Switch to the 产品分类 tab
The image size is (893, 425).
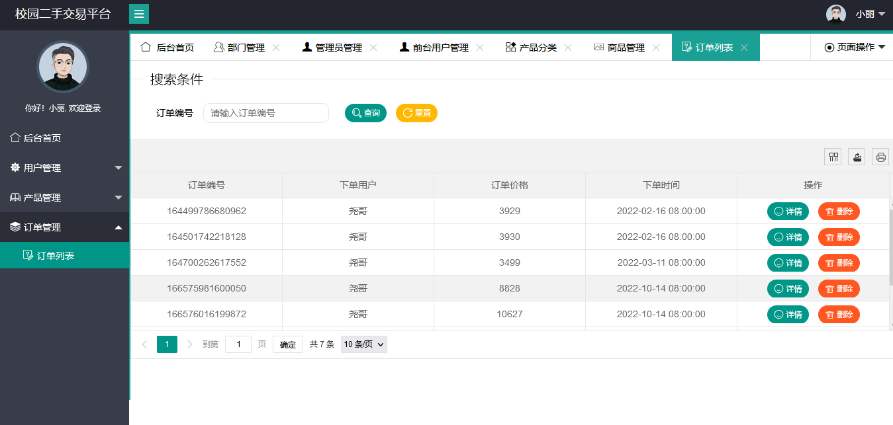pos(537,48)
